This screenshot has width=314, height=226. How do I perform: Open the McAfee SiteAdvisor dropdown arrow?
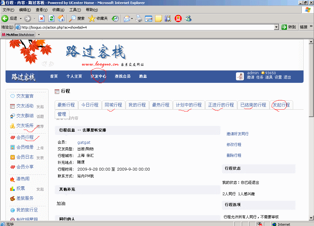pyautogui.click(x=39, y=34)
